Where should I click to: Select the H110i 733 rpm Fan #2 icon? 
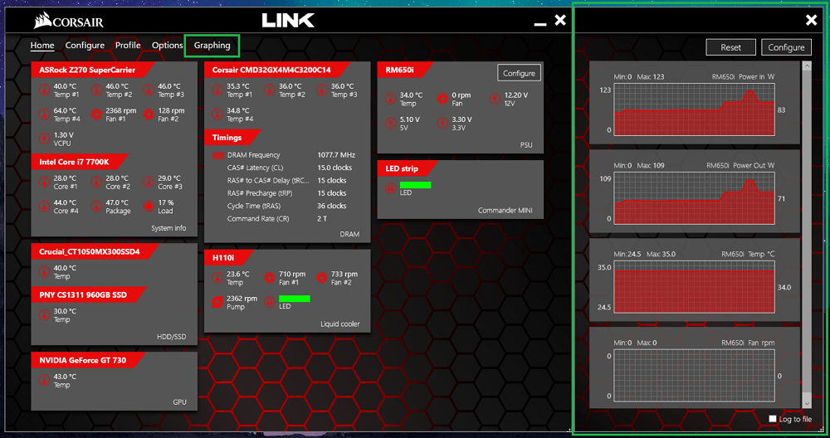coord(322,278)
